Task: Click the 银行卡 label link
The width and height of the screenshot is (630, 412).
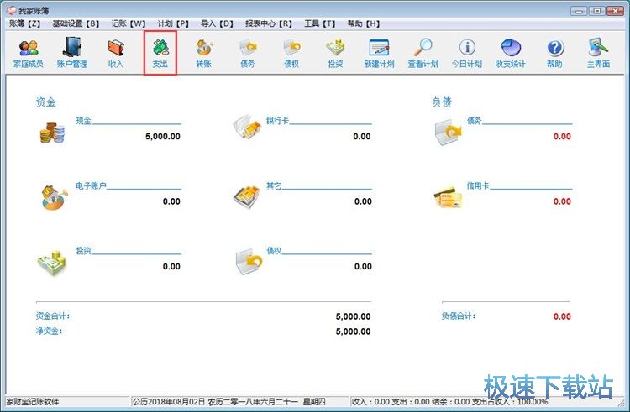Action: [x=277, y=121]
